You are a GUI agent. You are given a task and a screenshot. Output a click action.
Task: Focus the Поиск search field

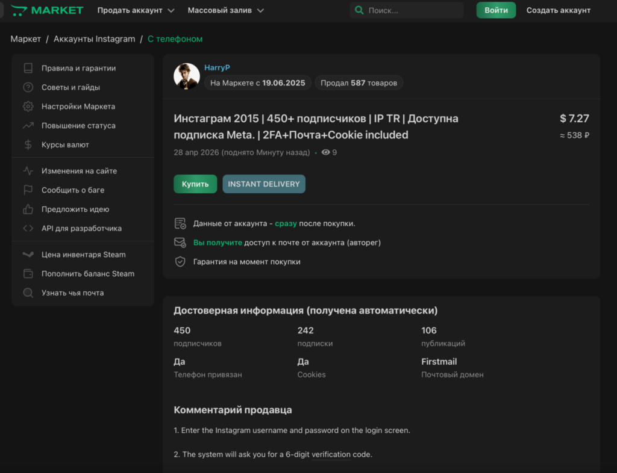coord(407,10)
